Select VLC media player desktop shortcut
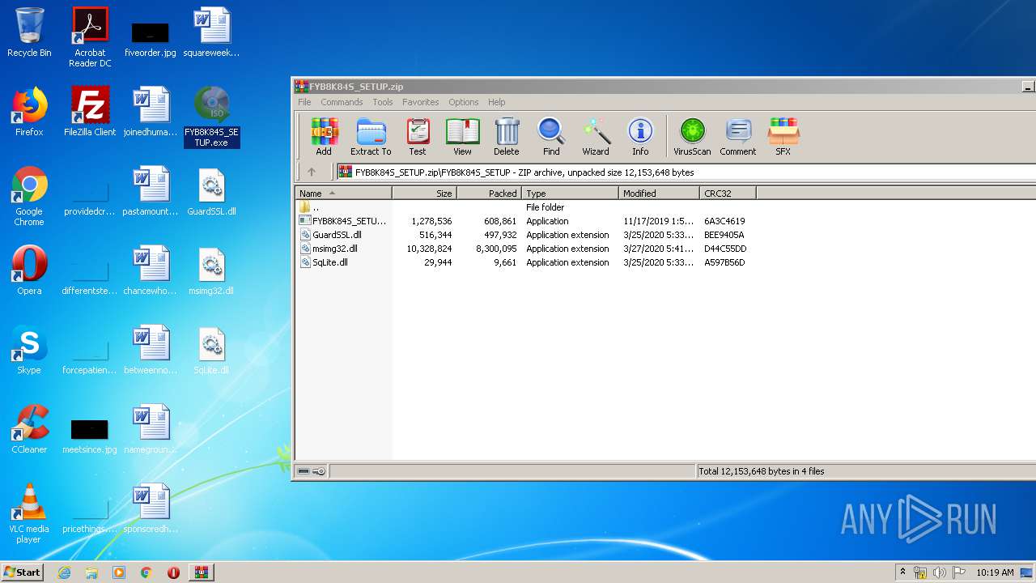This screenshot has height=583, width=1036. [x=29, y=514]
